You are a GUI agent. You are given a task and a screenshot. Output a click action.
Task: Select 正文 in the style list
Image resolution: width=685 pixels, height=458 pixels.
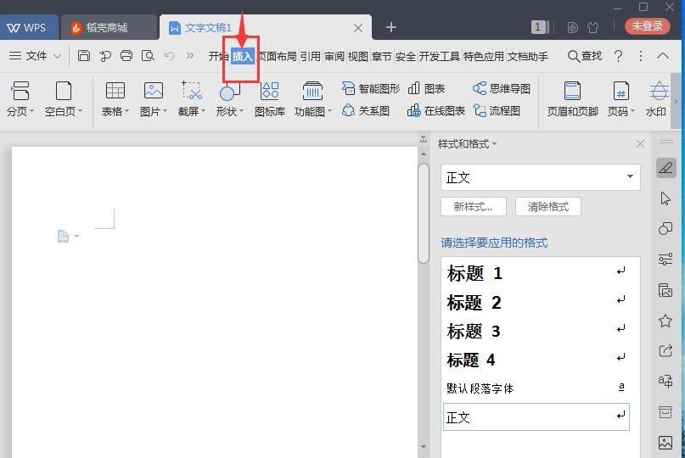(x=536, y=417)
